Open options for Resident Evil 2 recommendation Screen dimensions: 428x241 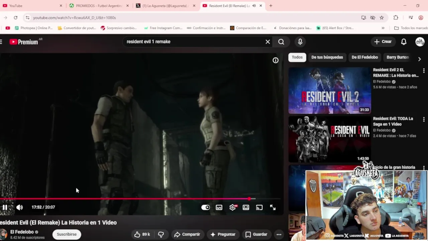424,71
